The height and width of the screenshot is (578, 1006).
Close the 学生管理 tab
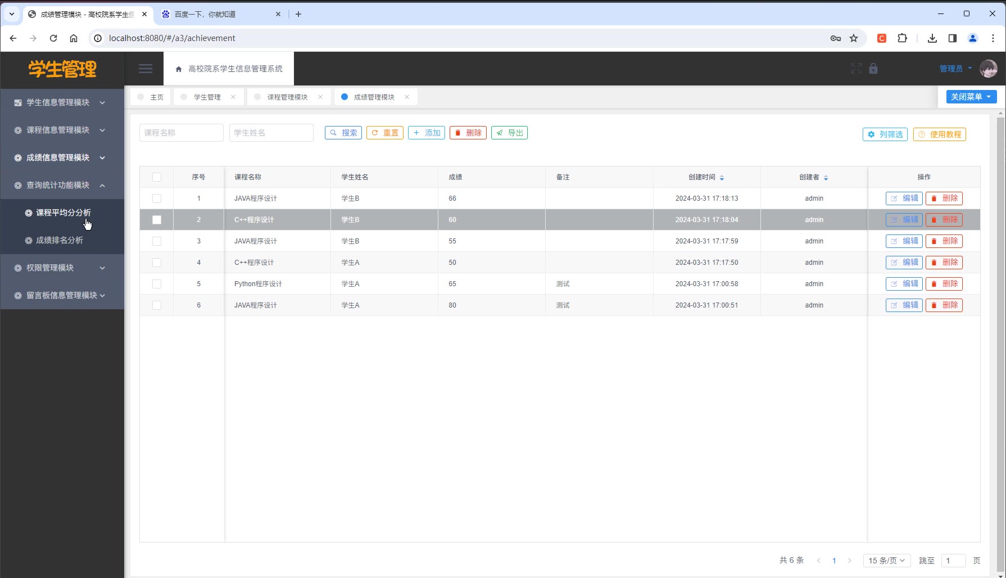(x=233, y=97)
